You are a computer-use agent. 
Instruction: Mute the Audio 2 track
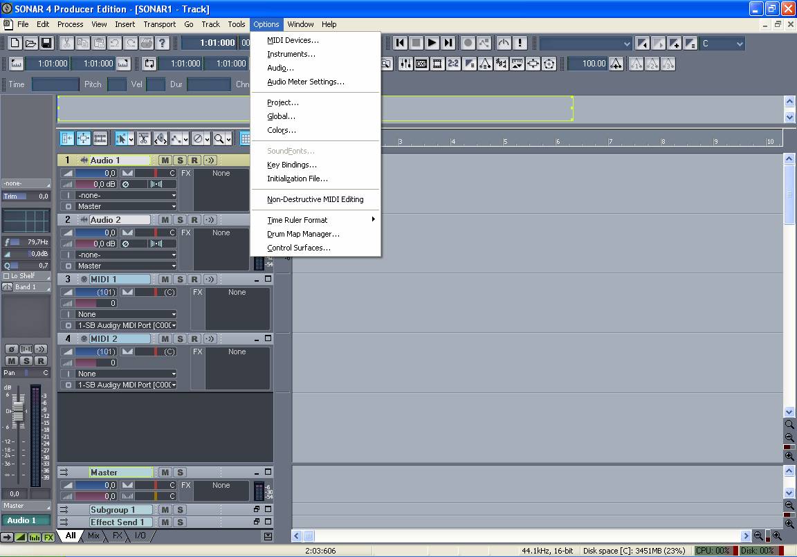tap(165, 220)
